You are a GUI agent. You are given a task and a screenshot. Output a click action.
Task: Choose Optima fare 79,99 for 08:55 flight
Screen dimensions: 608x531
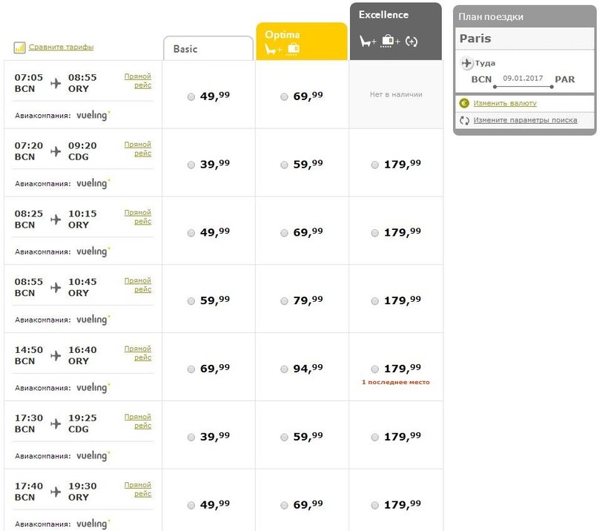tap(285, 301)
